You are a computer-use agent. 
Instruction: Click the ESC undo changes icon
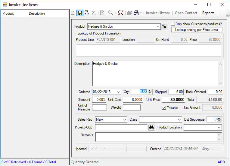coord(87,13)
